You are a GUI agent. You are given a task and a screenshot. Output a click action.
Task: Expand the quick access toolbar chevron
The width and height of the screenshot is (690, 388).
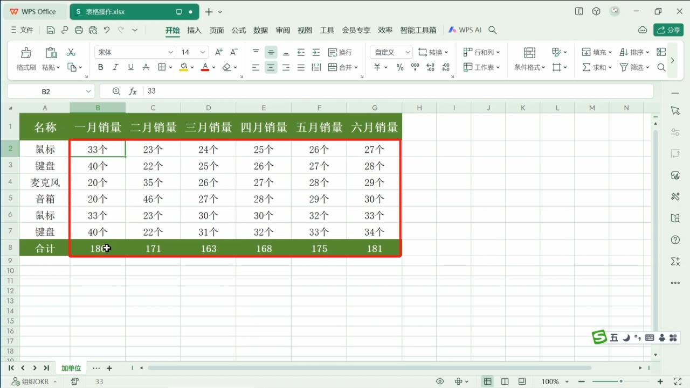(x=135, y=30)
